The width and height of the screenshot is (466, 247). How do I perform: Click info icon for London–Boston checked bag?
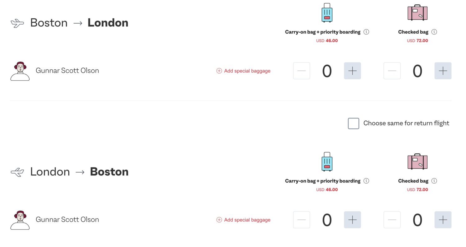click(434, 181)
